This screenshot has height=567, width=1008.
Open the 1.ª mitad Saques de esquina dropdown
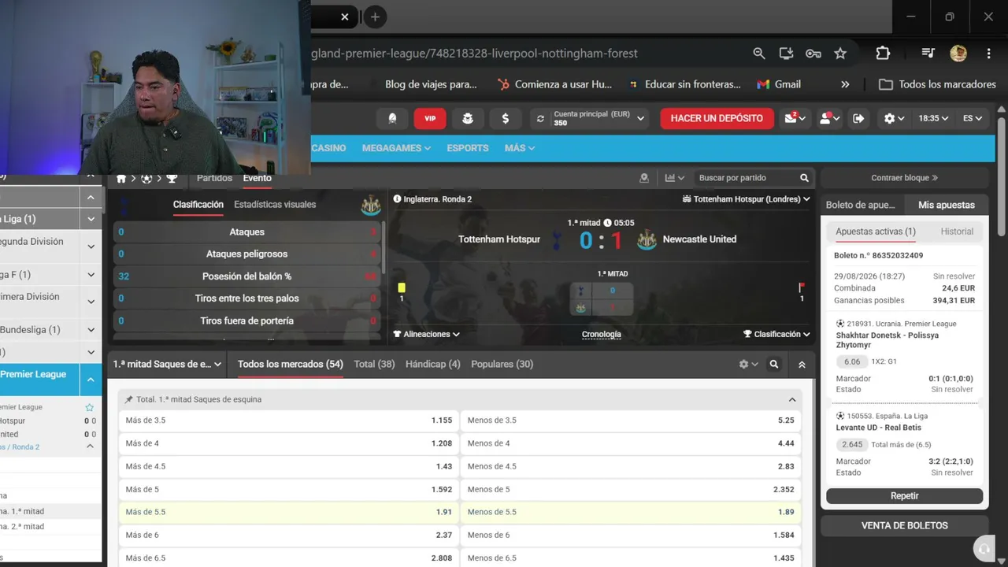pyautogui.click(x=168, y=365)
